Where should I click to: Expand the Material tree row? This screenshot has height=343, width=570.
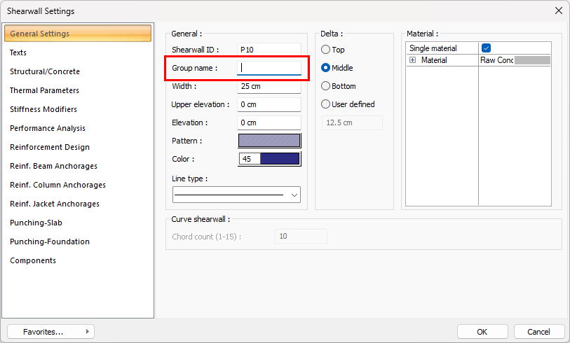(x=412, y=61)
